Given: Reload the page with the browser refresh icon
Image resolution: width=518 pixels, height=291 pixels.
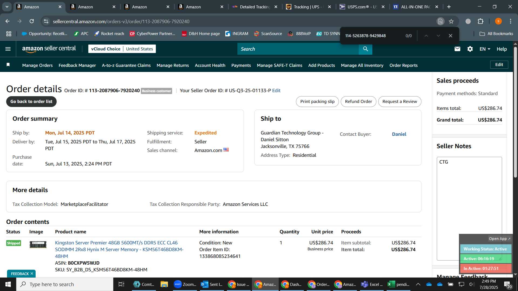Looking at the screenshot, I should [x=32, y=21].
